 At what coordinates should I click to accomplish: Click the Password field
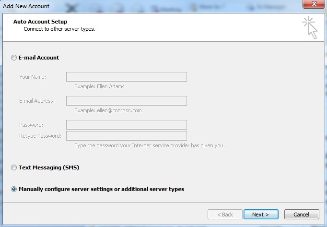[x=126, y=125]
